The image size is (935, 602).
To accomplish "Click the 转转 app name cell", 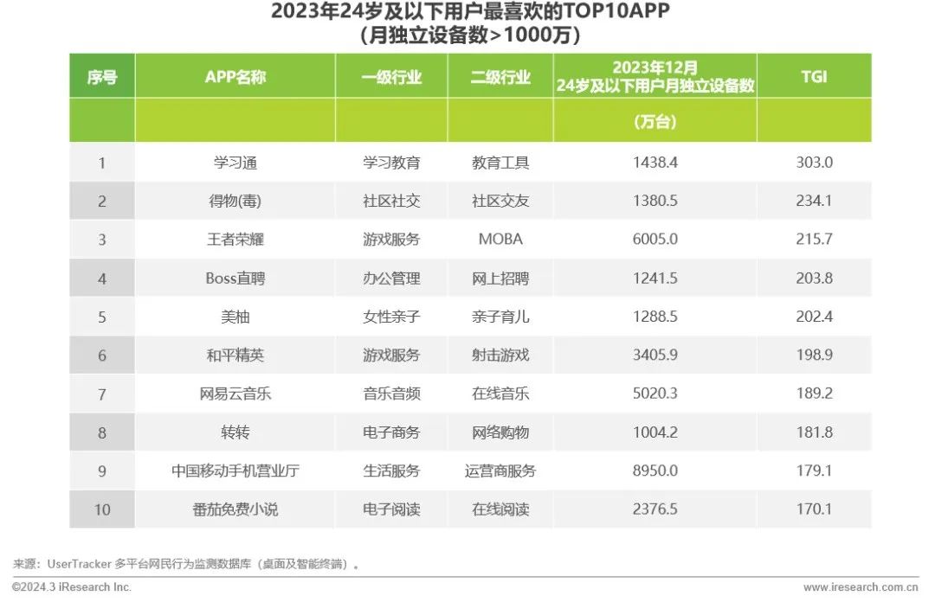I will point(235,432).
